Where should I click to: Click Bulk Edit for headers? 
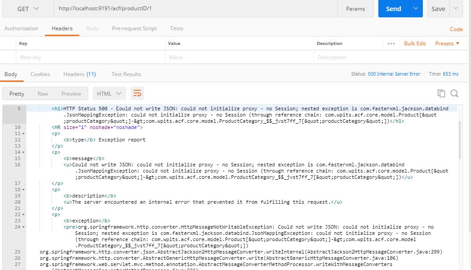(x=415, y=44)
